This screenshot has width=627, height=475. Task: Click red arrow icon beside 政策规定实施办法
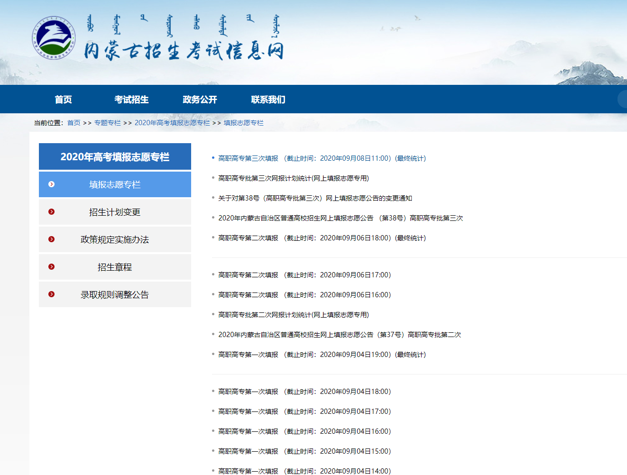pos(51,239)
